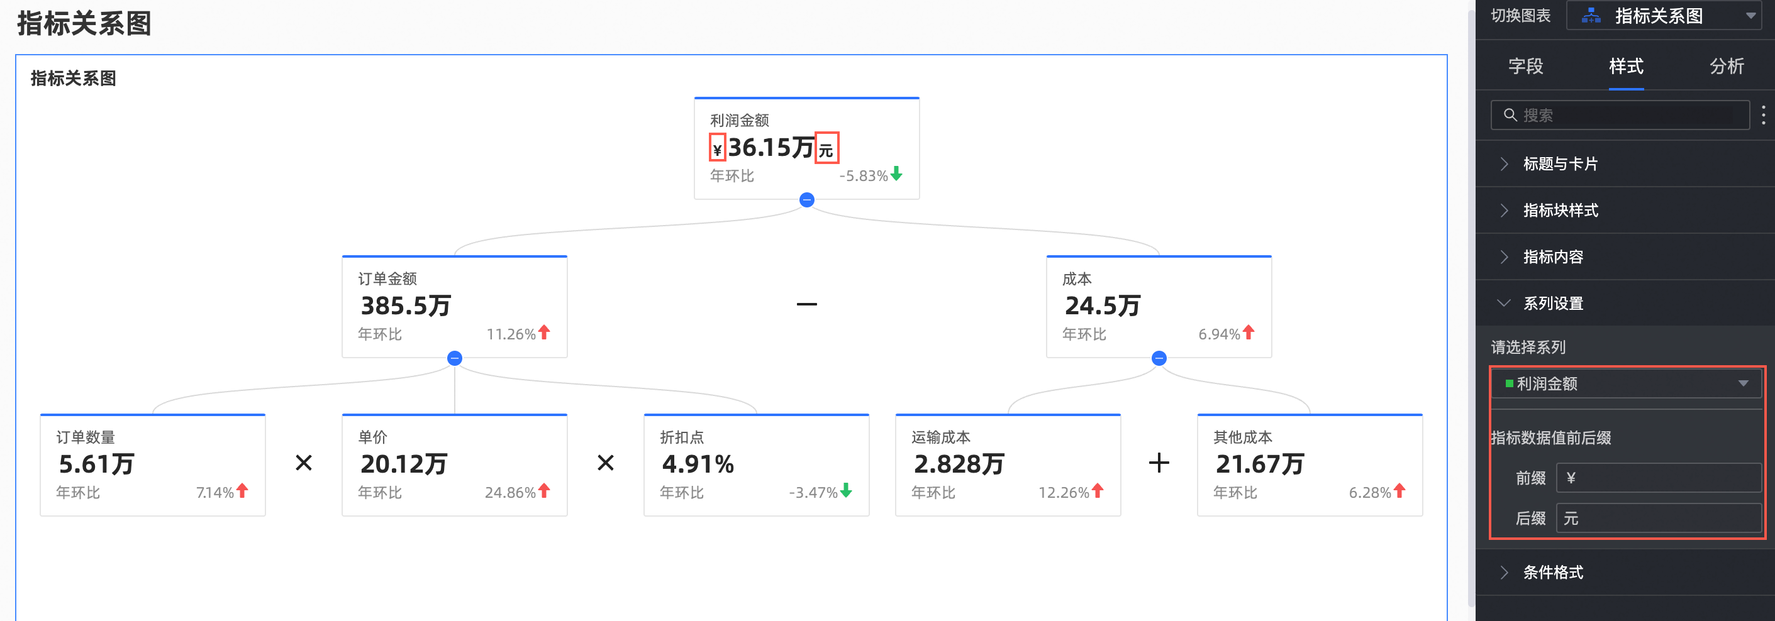The height and width of the screenshot is (621, 1775).
Task: Click the chart type icon beside 指标关系图 dropdown
Action: [1590, 15]
